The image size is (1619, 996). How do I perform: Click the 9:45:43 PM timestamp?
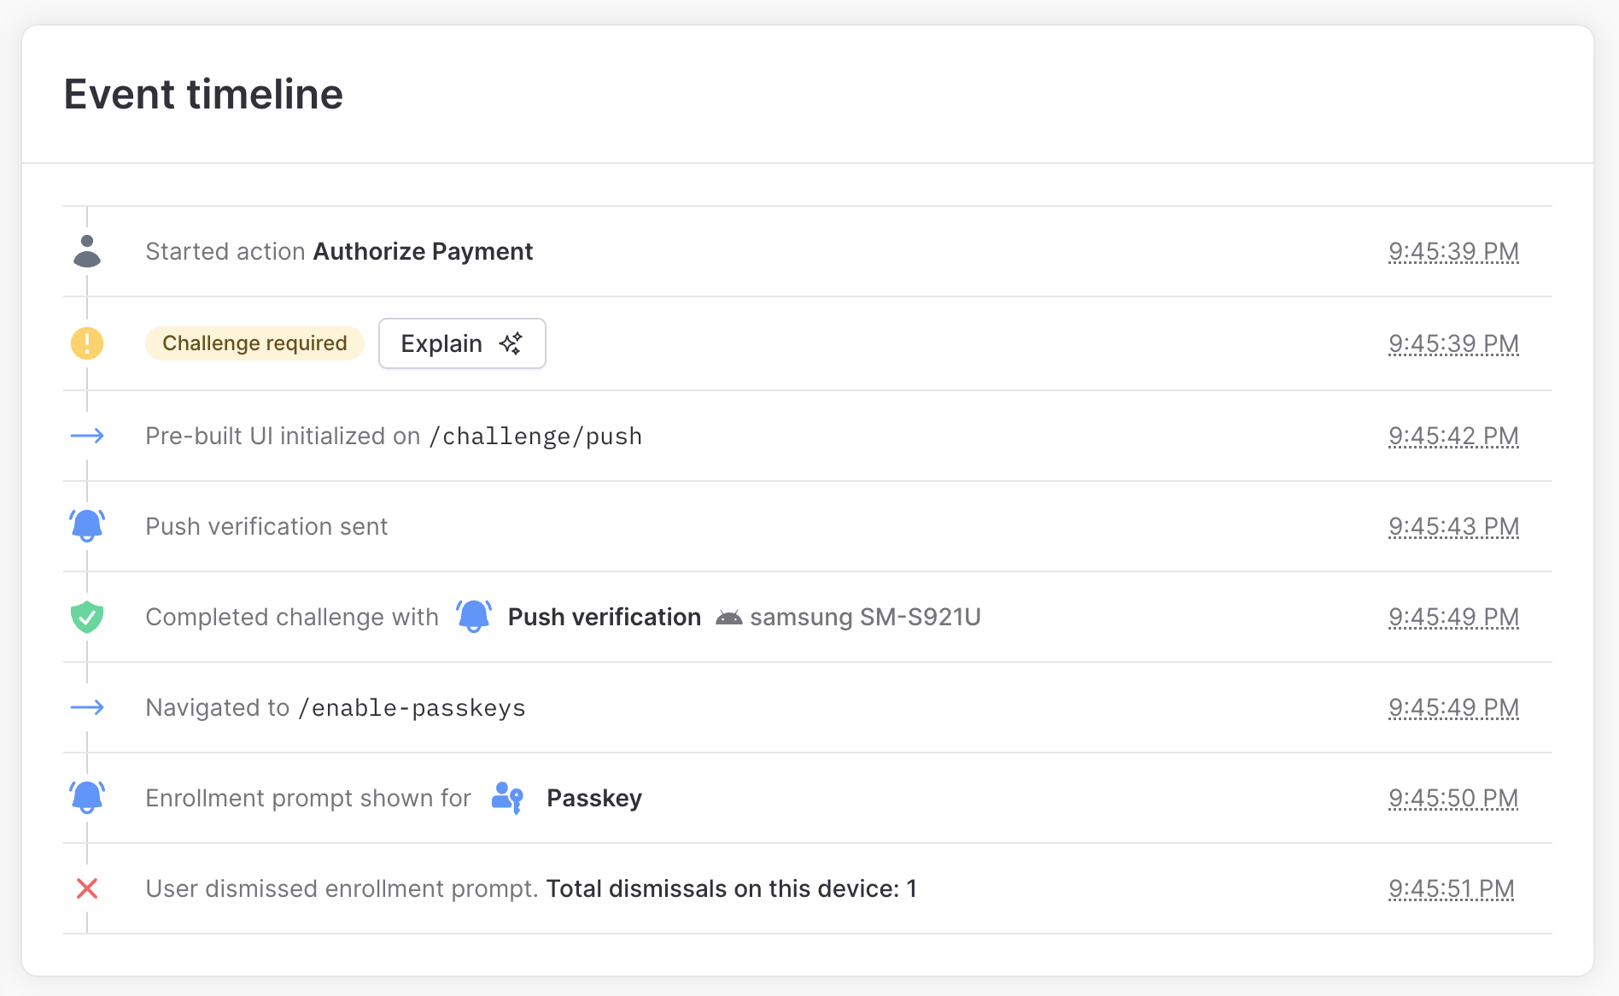1453,526
